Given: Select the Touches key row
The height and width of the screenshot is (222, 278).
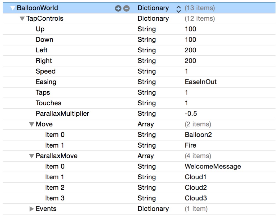Looking at the screenshot, I should tap(48, 103).
